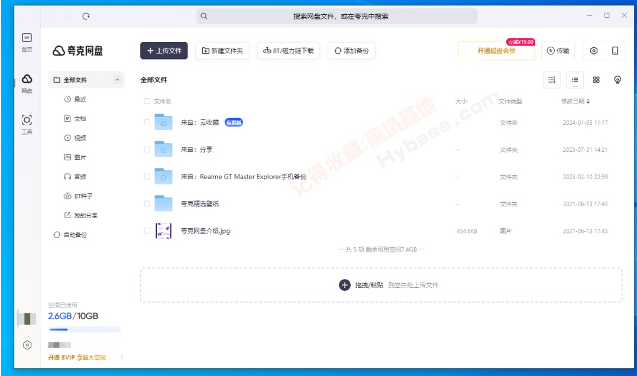
Task: Click the lightbulb tips icon
Action: click(x=617, y=80)
